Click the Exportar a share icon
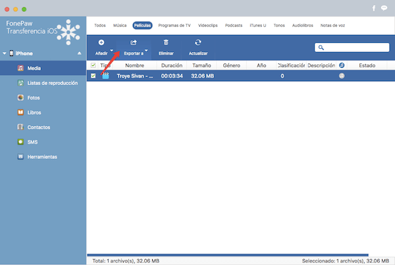This screenshot has width=395, height=265. point(134,42)
